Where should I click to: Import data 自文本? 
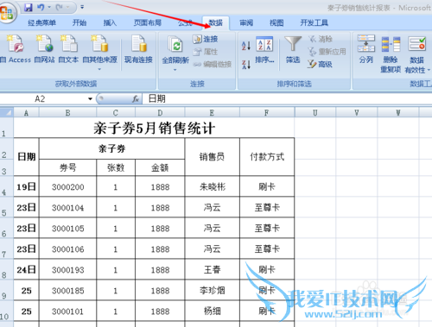[68, 49]
